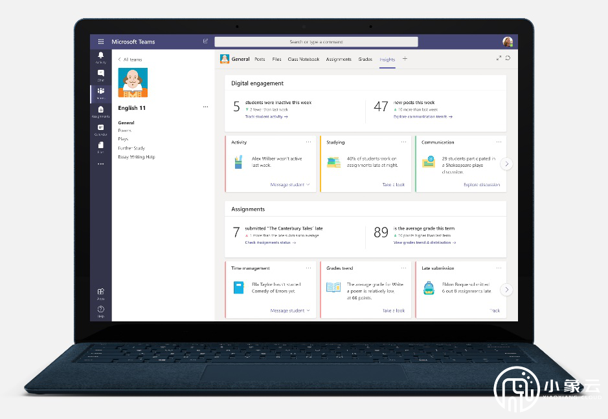608x419 pixels.
Task: Open the Activity bell icon
Action: pyautogui.click(x=101, y=58)
